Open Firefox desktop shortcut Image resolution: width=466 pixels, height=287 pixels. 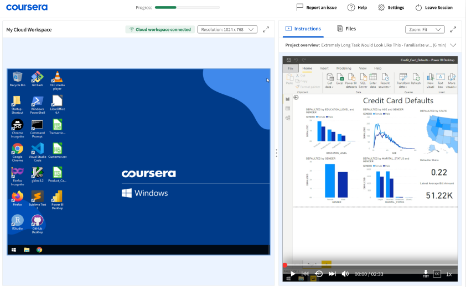17,198
